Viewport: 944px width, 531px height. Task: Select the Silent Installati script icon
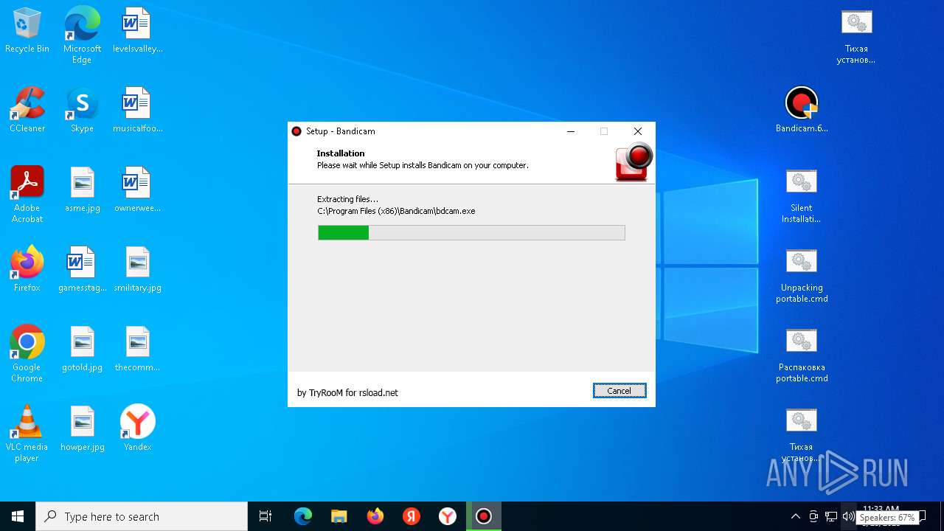(802, 195)
